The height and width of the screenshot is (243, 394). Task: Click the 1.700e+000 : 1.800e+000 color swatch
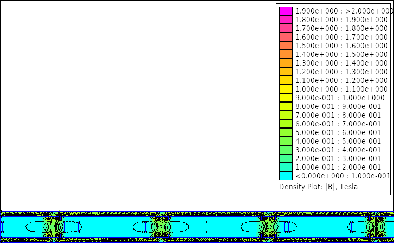pyautogui.click(x=286, y=28)
